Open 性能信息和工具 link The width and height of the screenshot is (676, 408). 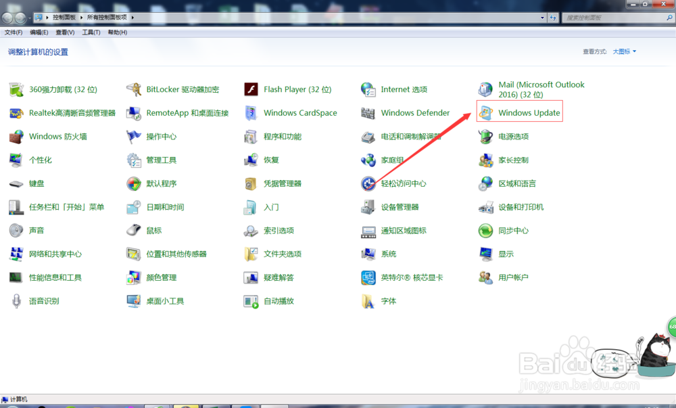[55, 277]
